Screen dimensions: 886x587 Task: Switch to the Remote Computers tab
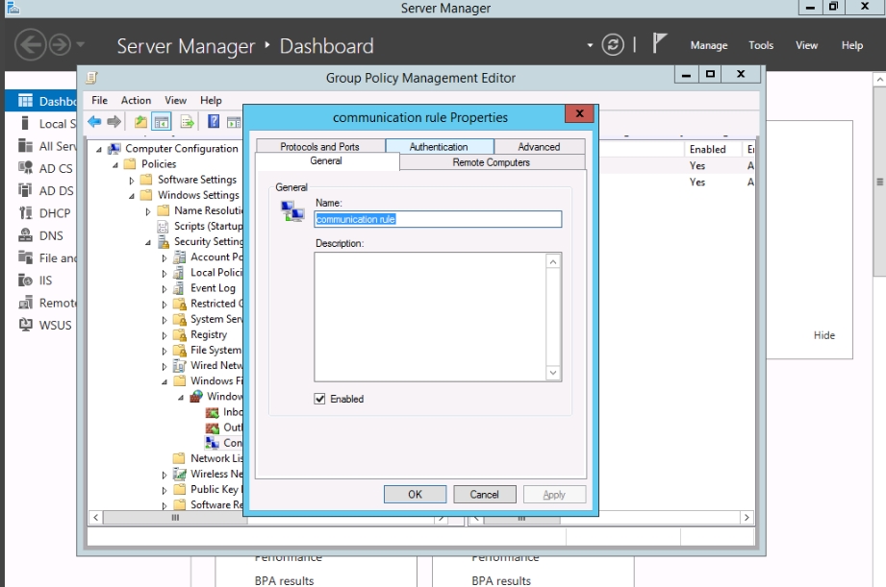492,162
